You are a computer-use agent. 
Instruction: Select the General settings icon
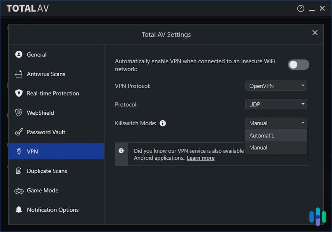pyautogui.click(x=19, y=54)
